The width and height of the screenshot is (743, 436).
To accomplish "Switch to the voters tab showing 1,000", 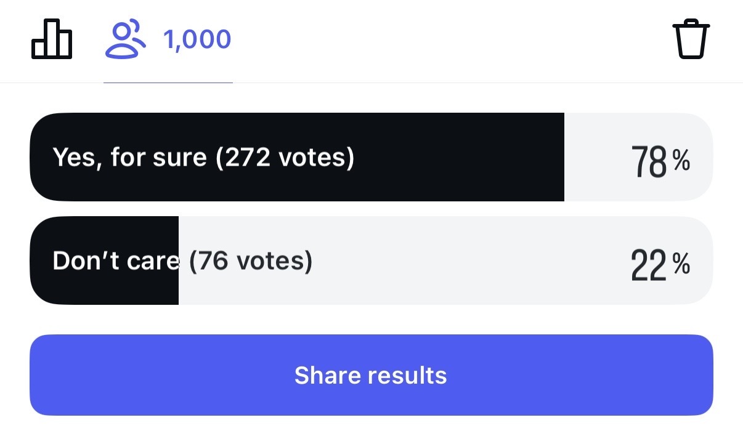I will (168, 39).
